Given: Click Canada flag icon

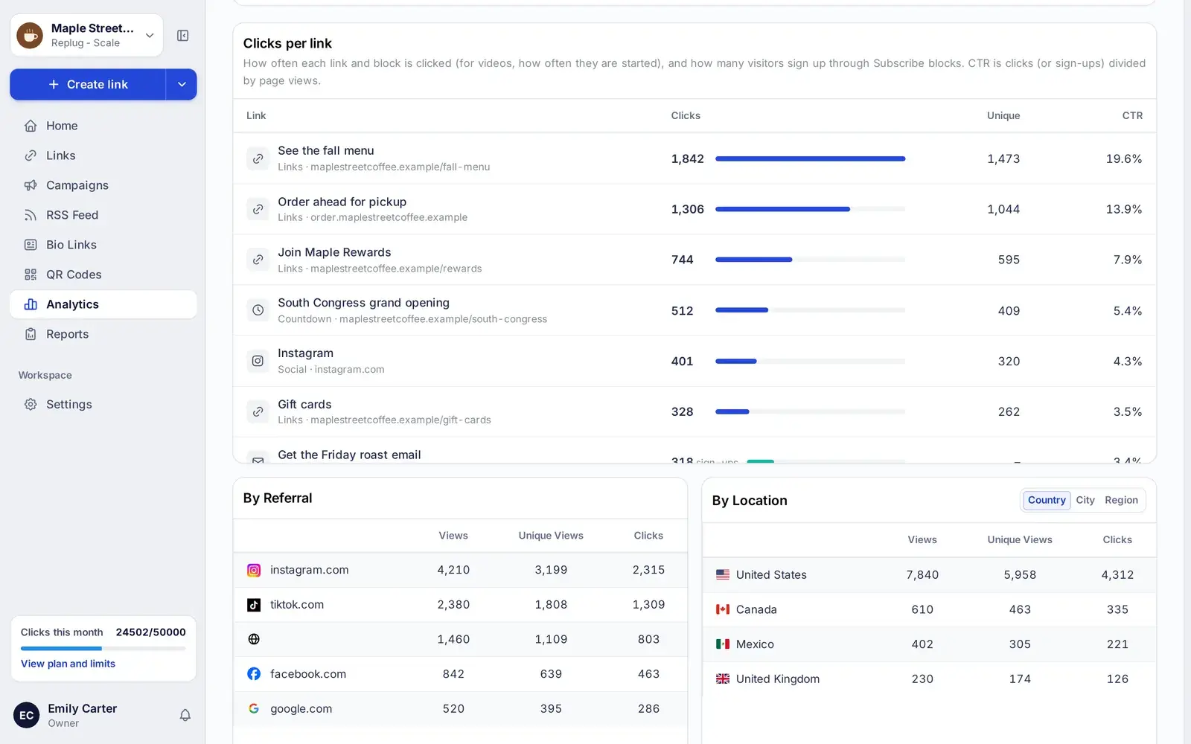Looking at the screenshot, I should 723,609.
